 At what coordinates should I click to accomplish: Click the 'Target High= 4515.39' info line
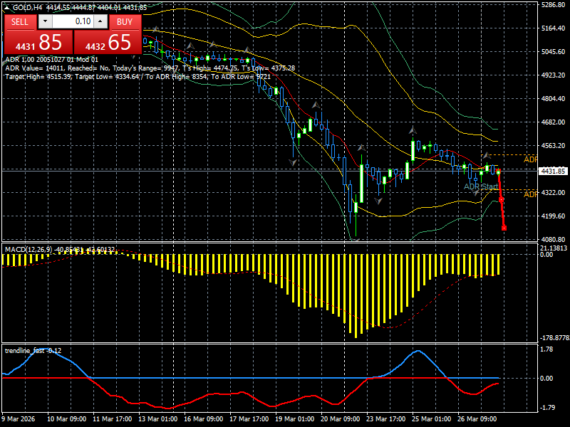(x=138, y=77)
